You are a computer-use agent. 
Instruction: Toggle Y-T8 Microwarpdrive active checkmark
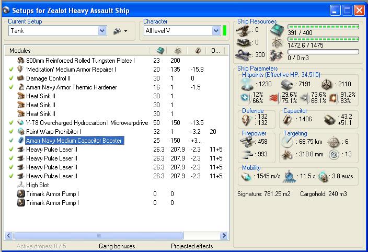[x=11, y=123]
